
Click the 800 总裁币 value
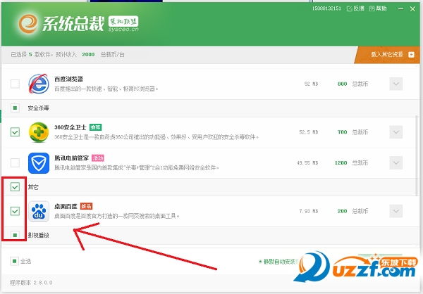point(352,84)
